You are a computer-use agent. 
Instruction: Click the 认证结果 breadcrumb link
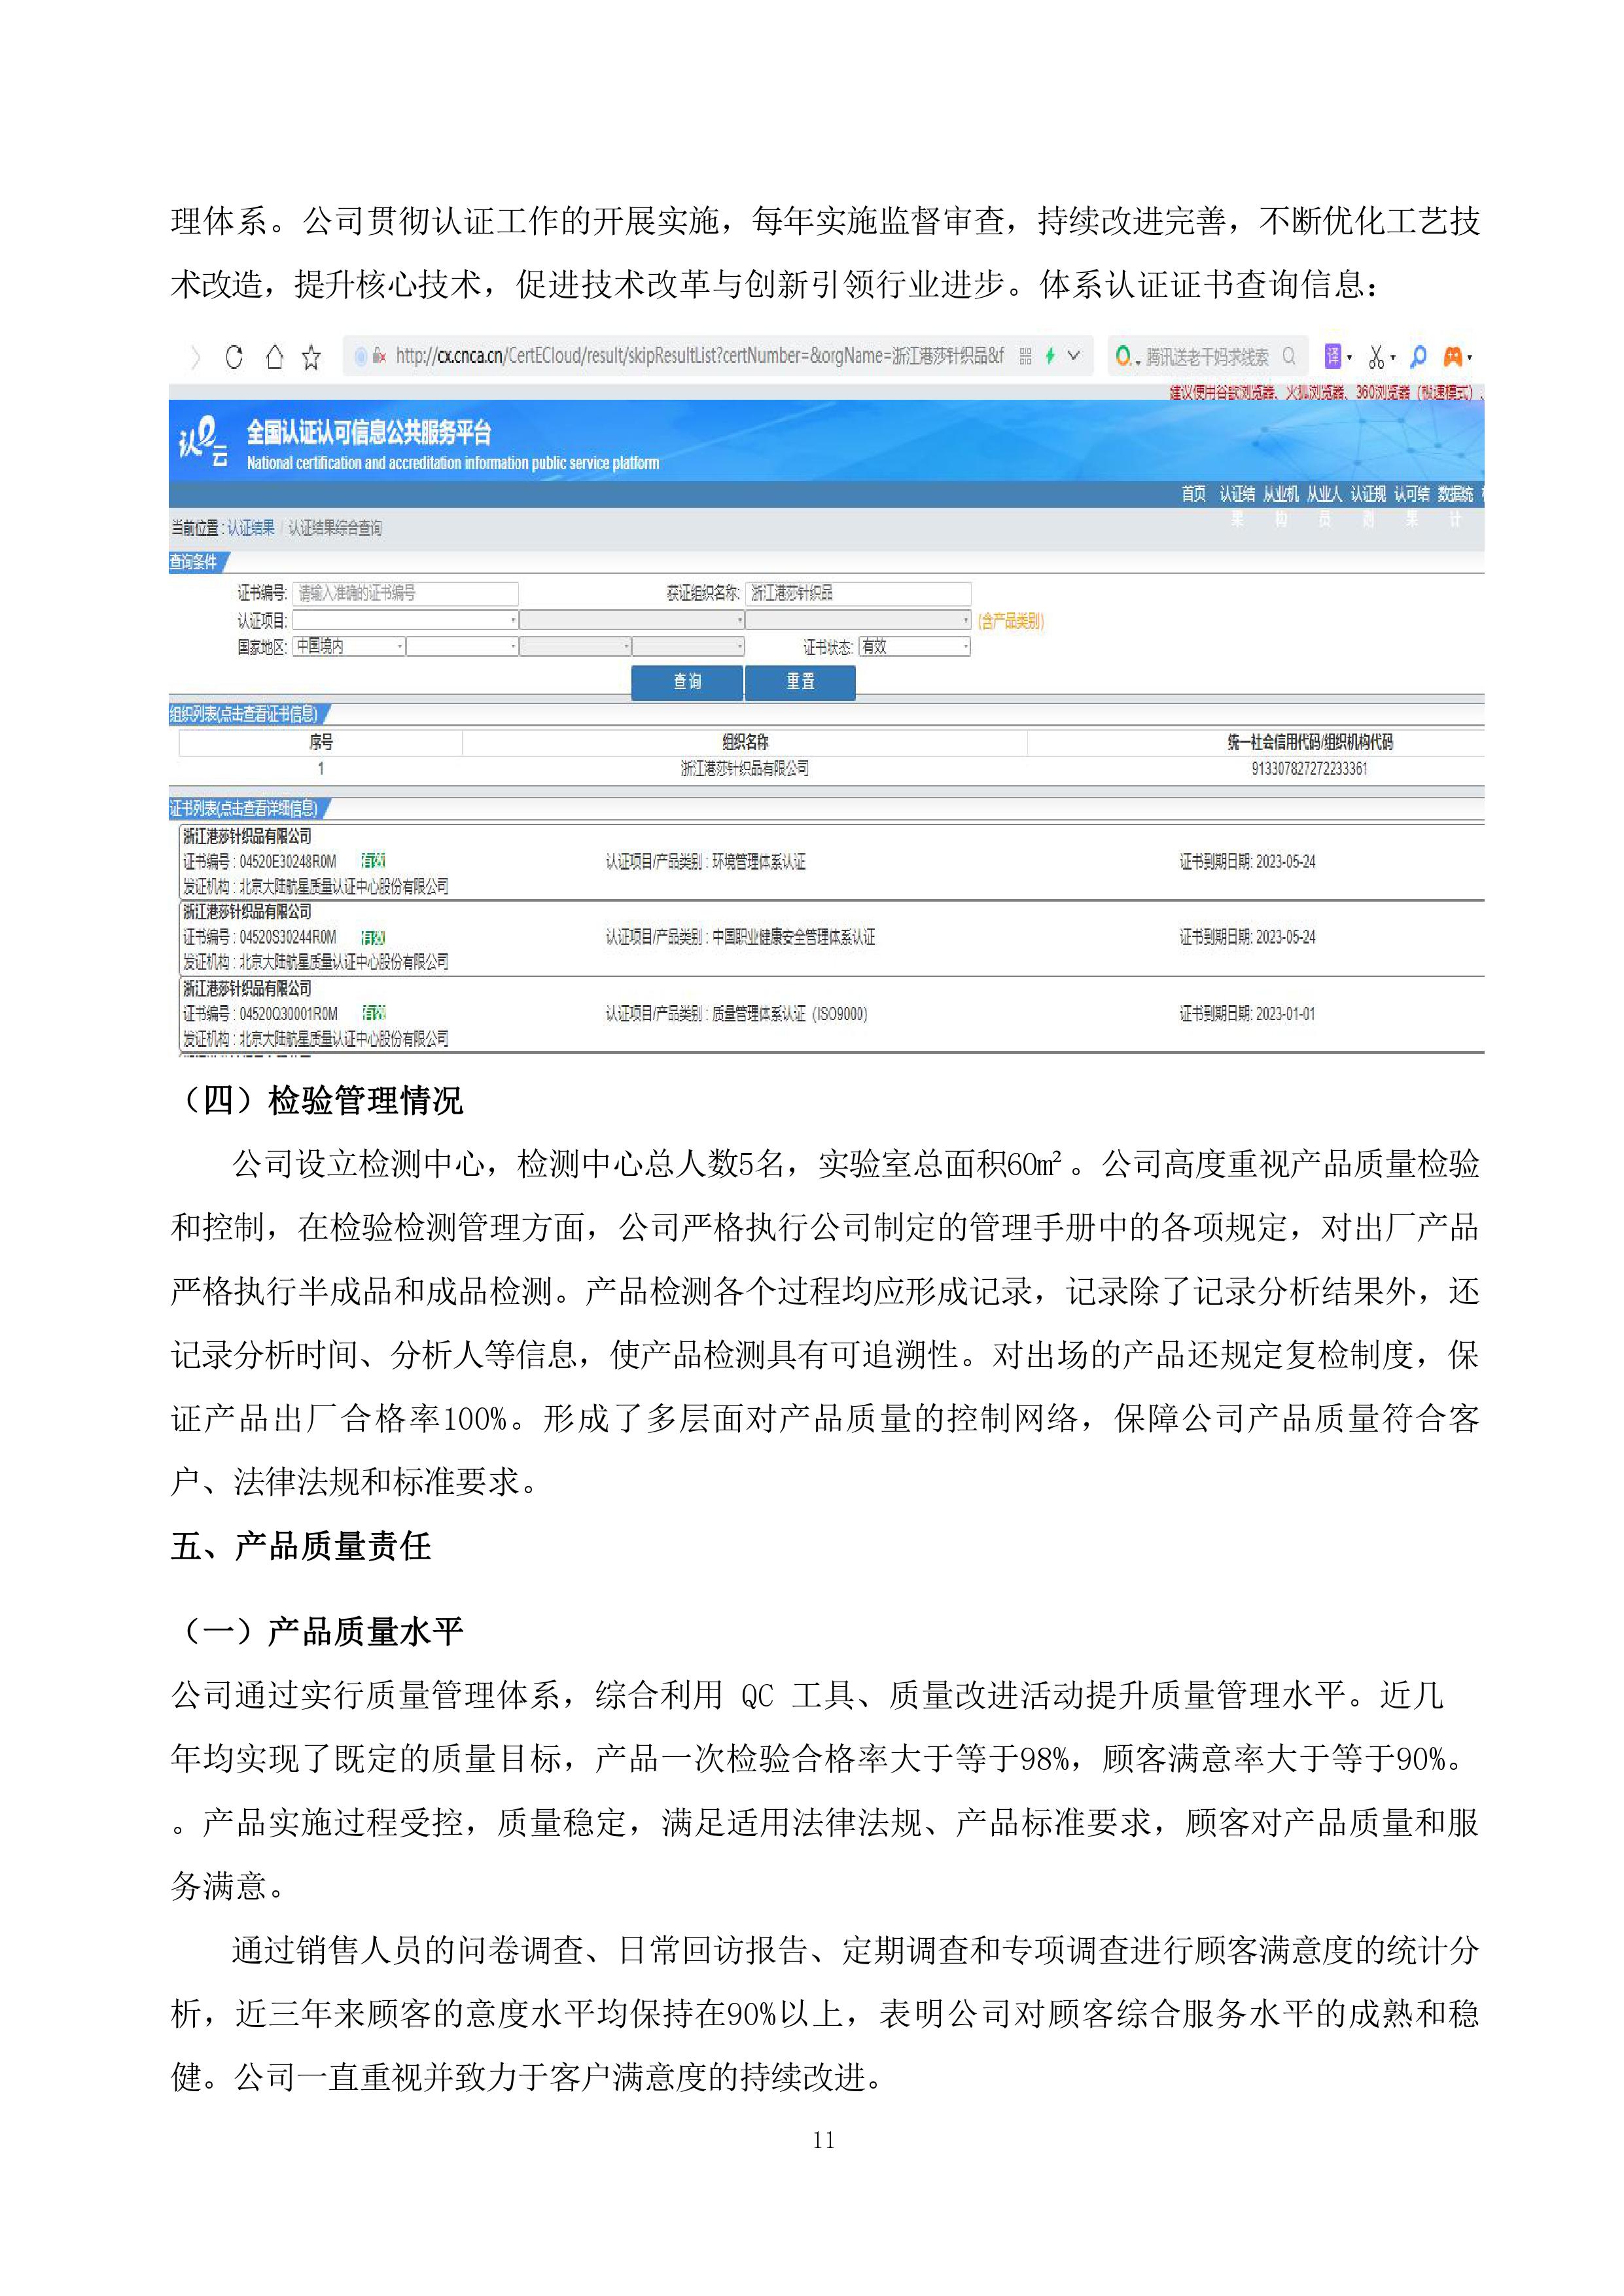[250, 528]
